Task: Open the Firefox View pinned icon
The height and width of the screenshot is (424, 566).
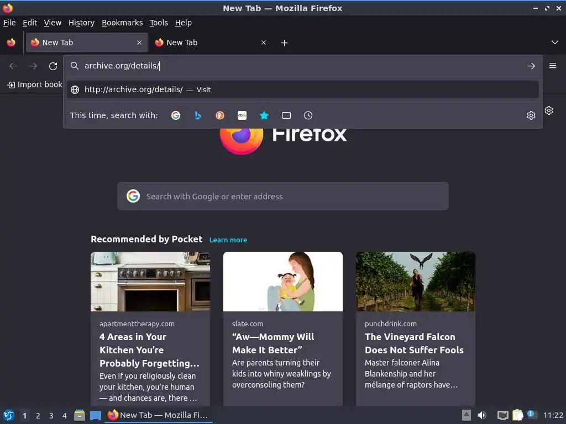Action: 11,43
